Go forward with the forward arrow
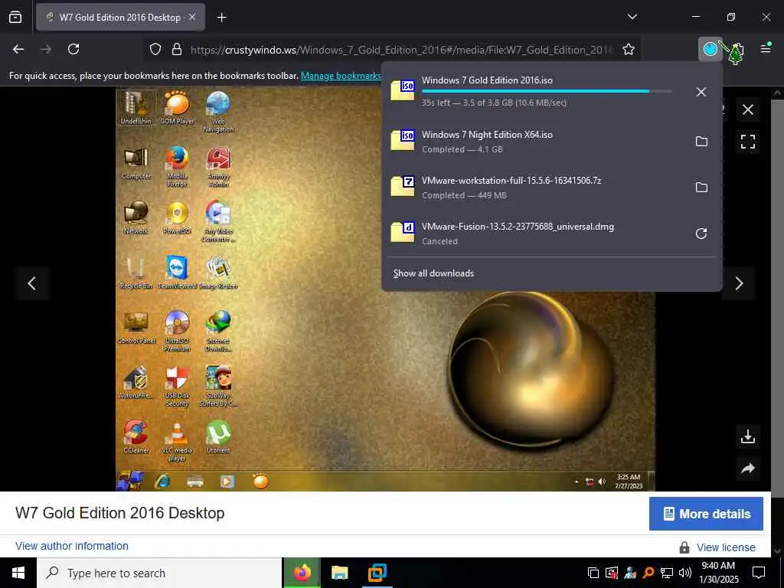Viewport: 784px width, 588px height. coord(46,49)
